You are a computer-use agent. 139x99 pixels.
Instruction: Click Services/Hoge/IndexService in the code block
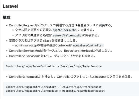(x=81, y=66)
